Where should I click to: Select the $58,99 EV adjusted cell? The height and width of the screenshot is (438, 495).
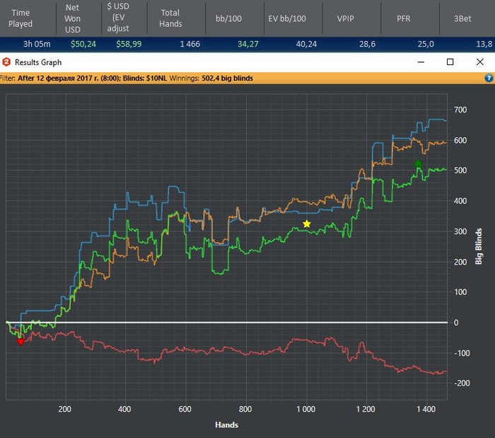pyautogui.click(x=129, y=44)
